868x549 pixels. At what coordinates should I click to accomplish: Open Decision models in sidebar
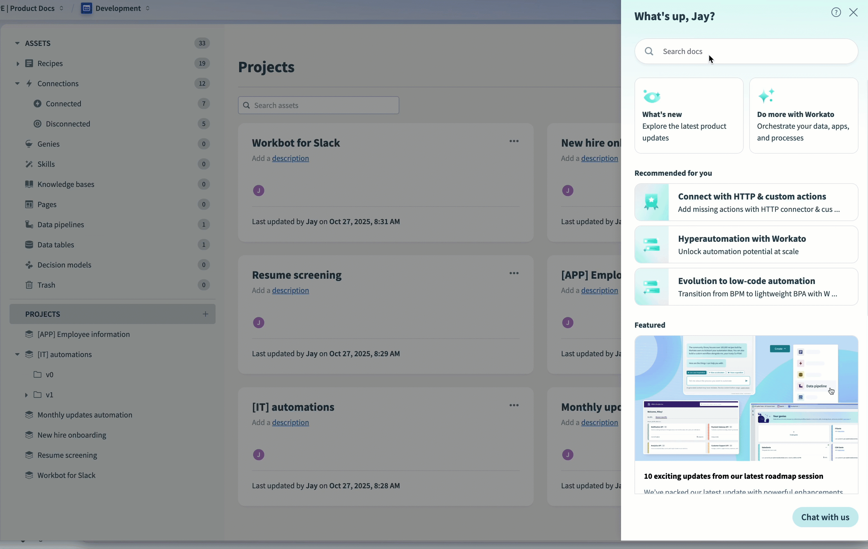point(64,265)
